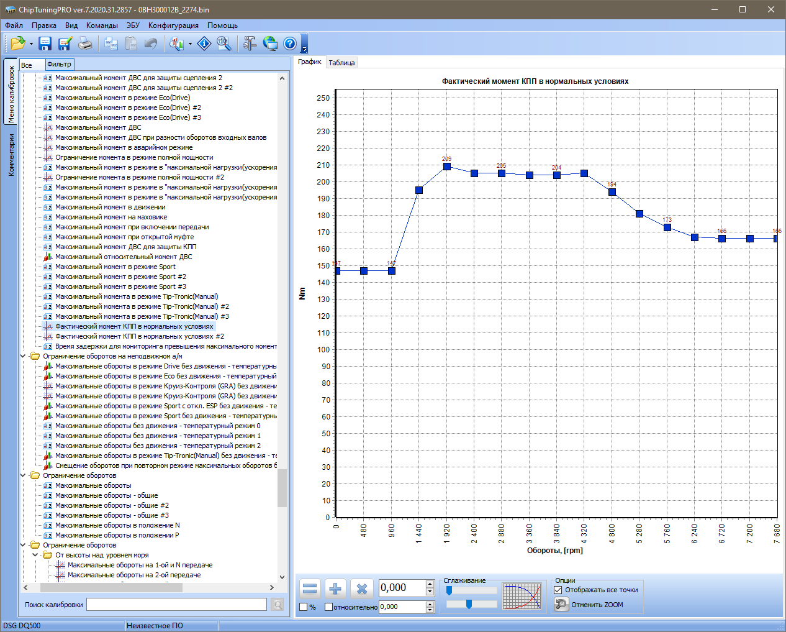Open the Комментарии vertical side tab
Image resolution: width=786 pixels, height=632 pixels.
tap(11, 155)
